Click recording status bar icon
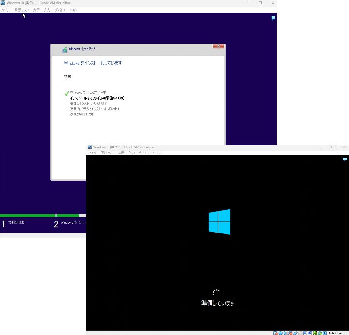 [310, 333]
